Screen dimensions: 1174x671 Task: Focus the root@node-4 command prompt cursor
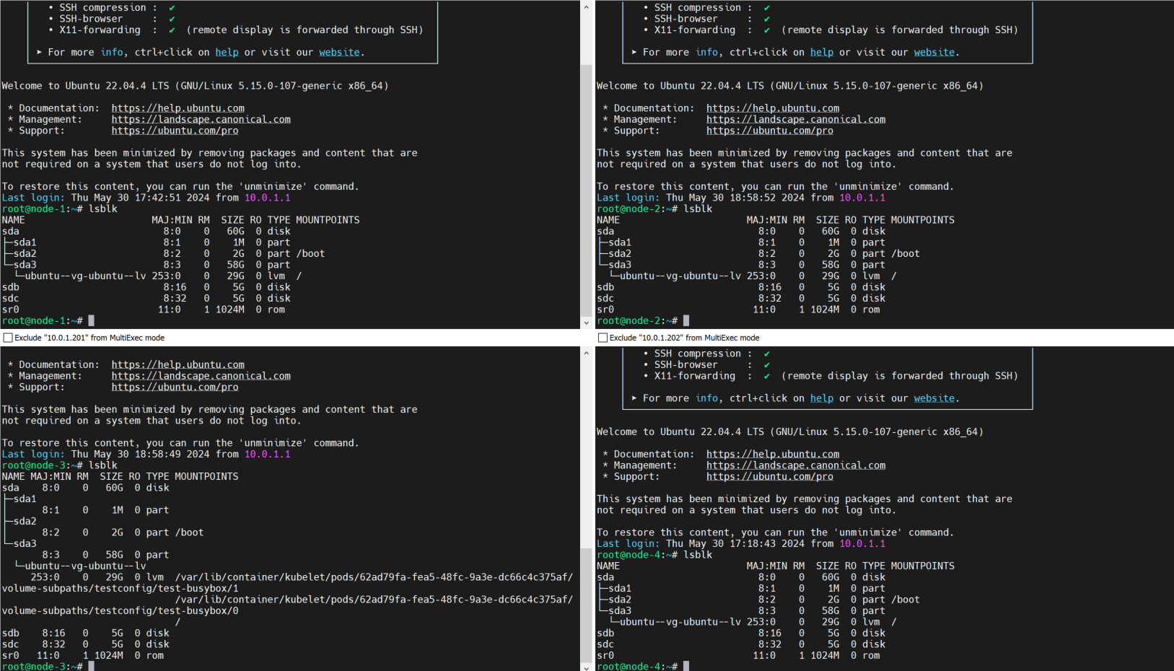[686, 667]
